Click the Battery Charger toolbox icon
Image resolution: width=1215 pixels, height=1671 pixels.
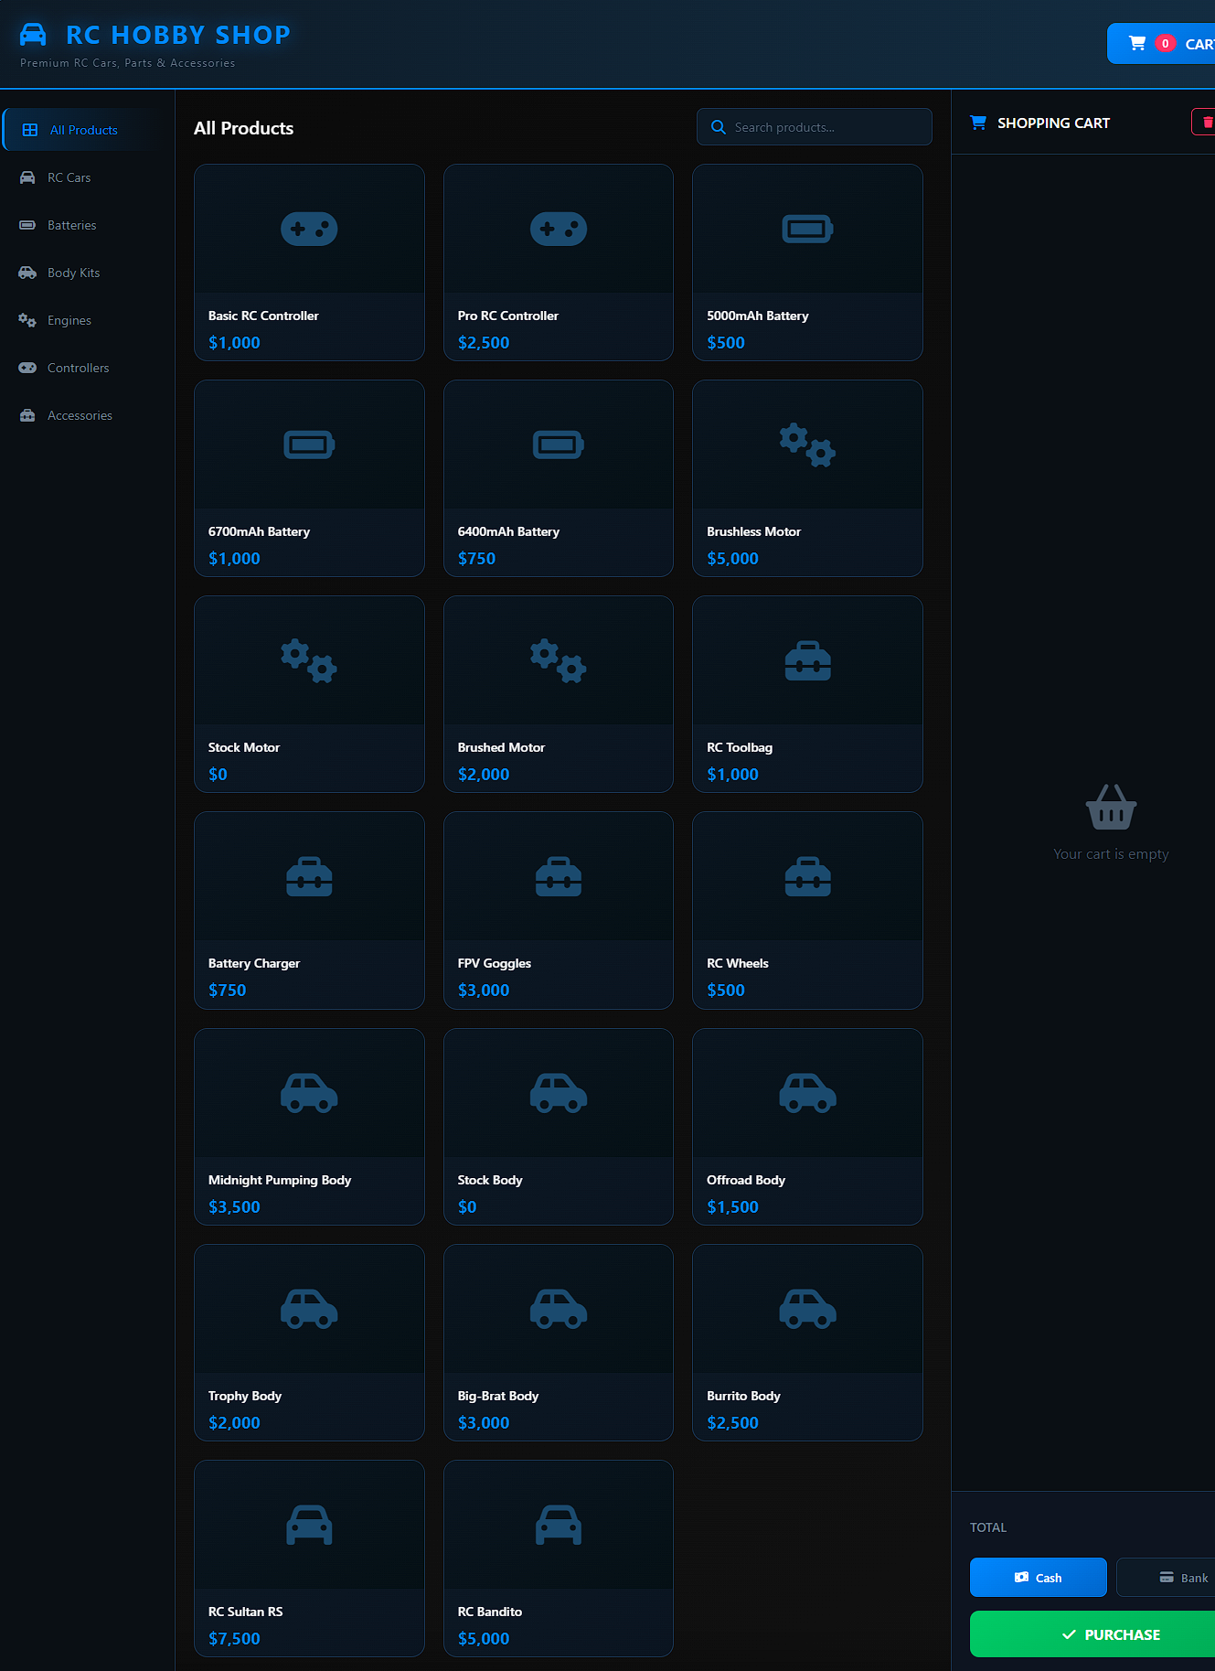point(309,877)
